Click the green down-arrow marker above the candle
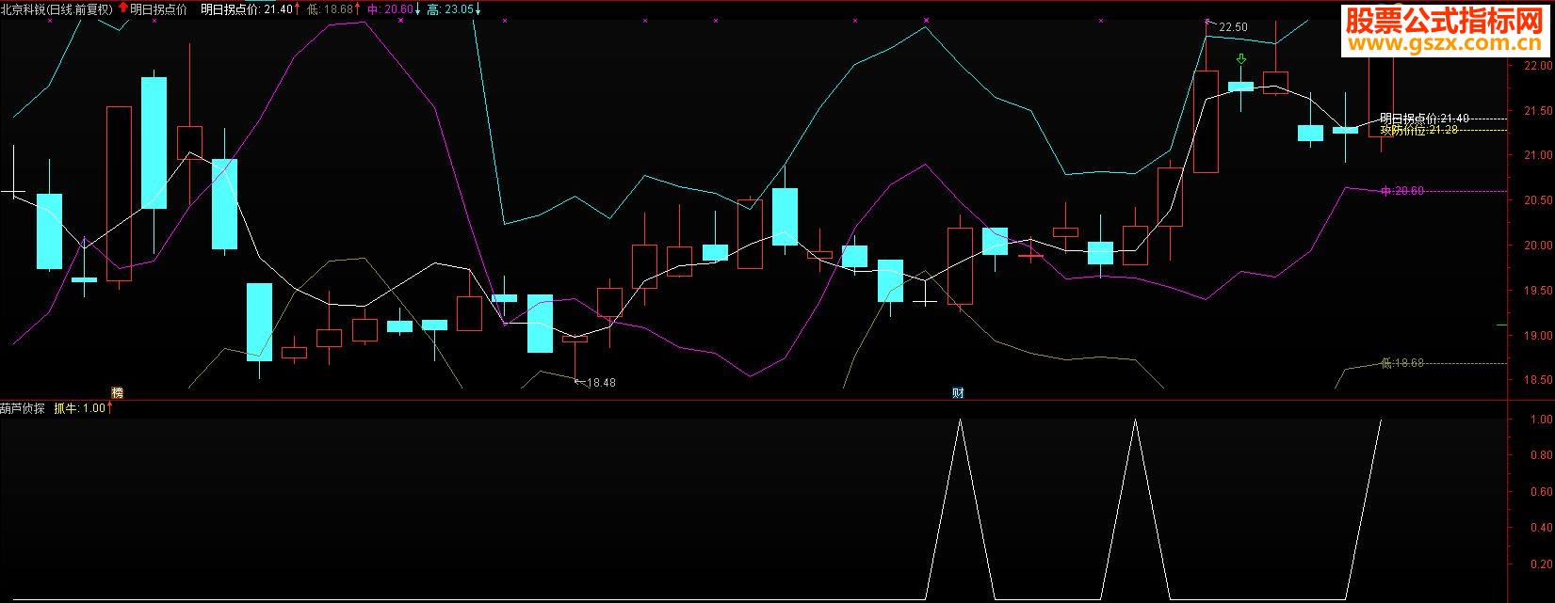This screenshot has width=1555, height=603. pyautogui.click(x=1241, y=59)
